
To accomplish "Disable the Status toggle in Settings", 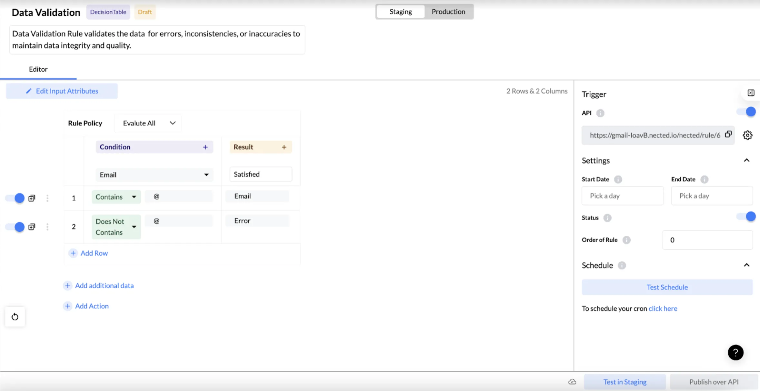I will [x=746, y=216].
